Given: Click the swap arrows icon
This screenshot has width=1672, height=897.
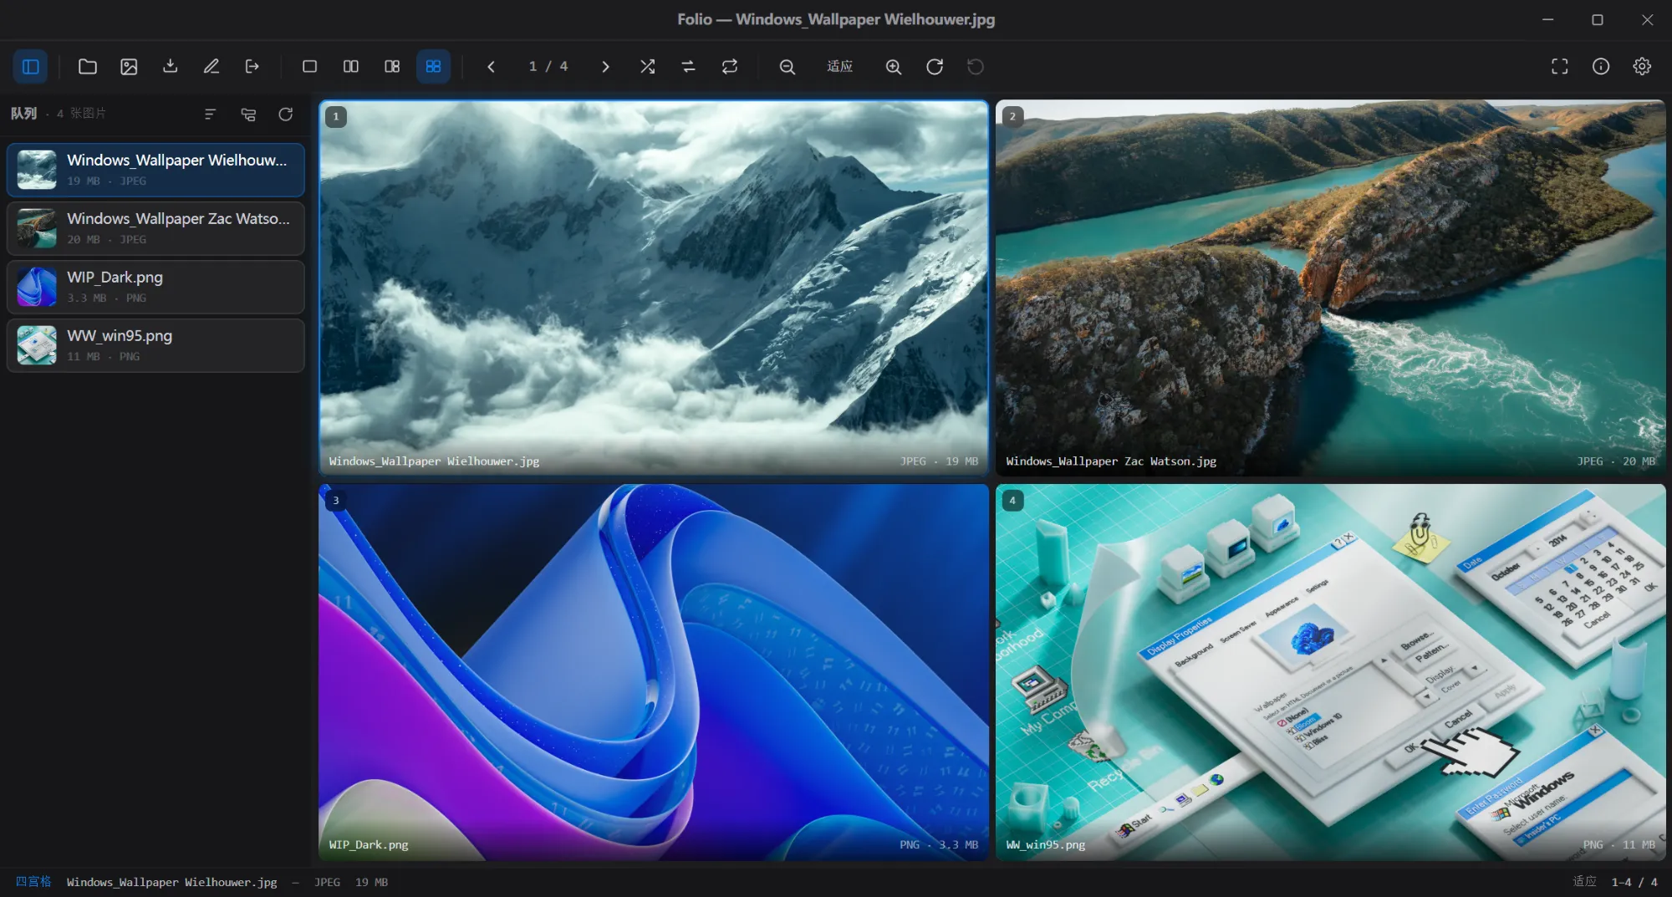Looking at the screenshot, I should pyautogui.click(x=688, y=66).
